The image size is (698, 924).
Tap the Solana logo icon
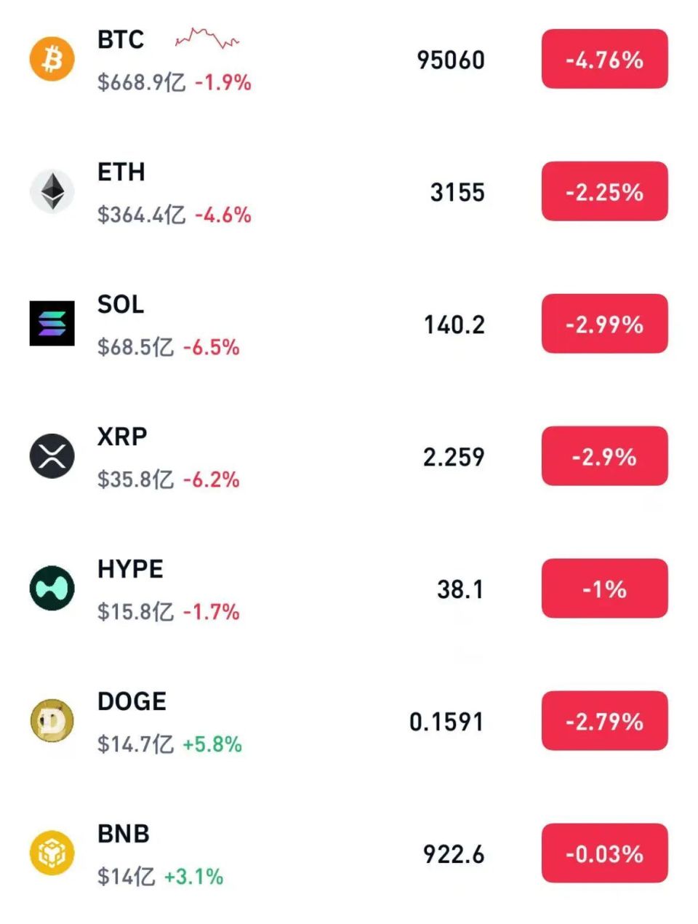(x=52, y=323)
